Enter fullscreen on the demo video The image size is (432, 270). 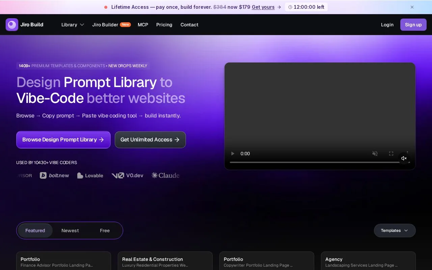tap(391, 154)
